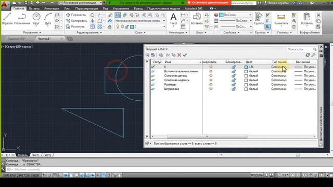Click the Цвет column header

(x=249, y=62)
